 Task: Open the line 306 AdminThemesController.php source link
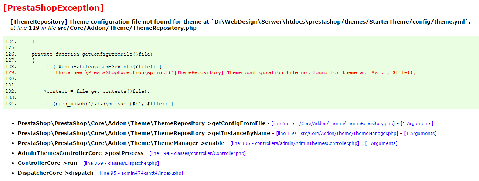(x=295, y=143)
